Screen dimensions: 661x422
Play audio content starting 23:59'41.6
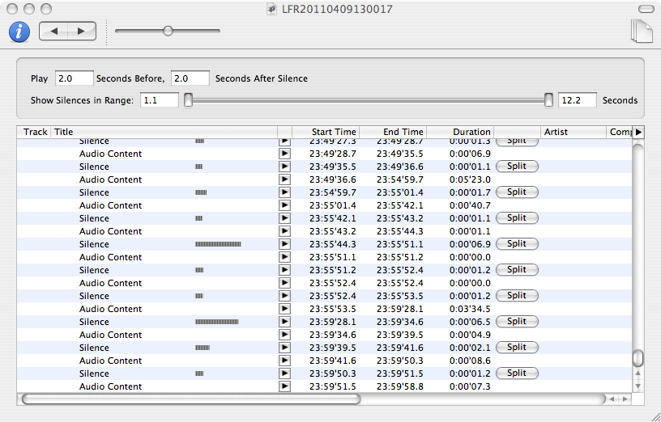(284, 361)
